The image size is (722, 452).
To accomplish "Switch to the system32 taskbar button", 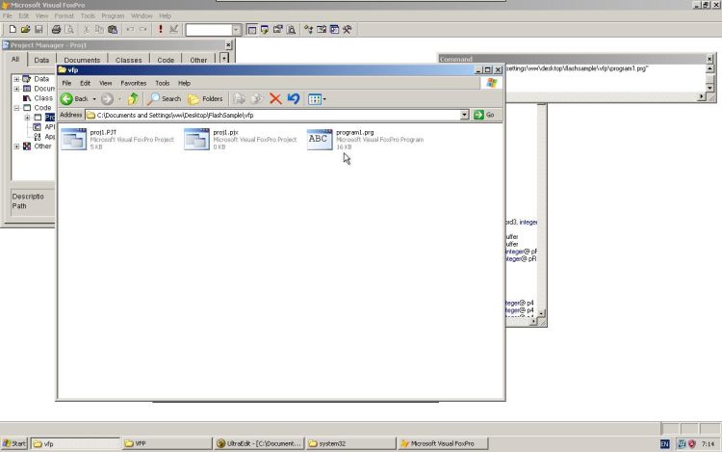I will [x=350, y=443].
